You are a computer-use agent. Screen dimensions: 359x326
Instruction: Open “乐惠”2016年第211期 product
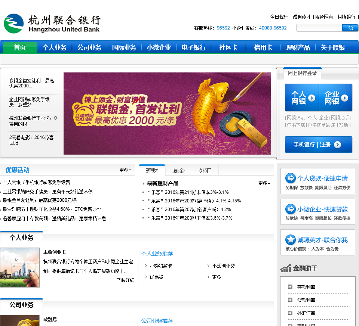point(188,192)
